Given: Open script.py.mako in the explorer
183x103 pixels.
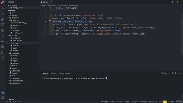Looking at the screenshot, I should pos(18,33).
